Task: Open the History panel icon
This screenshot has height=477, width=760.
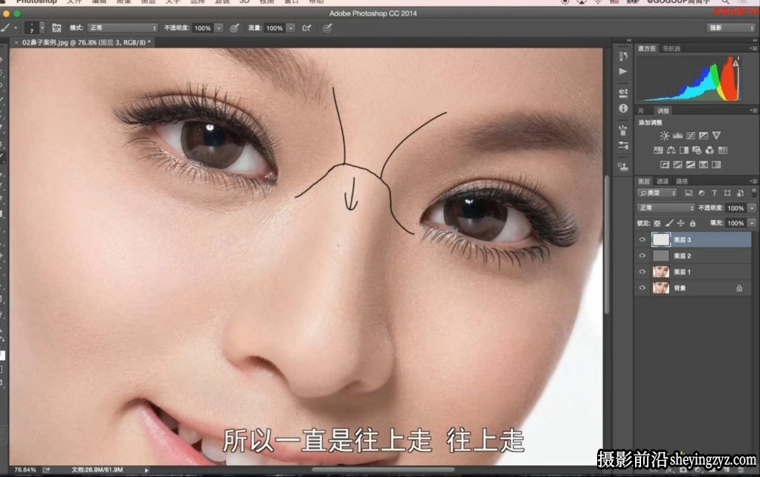Action: 623,56
